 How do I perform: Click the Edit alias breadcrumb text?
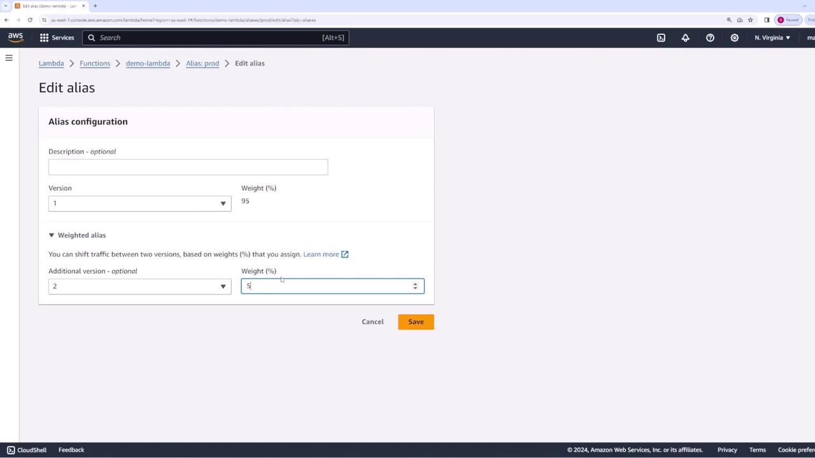tap(250, 64)
